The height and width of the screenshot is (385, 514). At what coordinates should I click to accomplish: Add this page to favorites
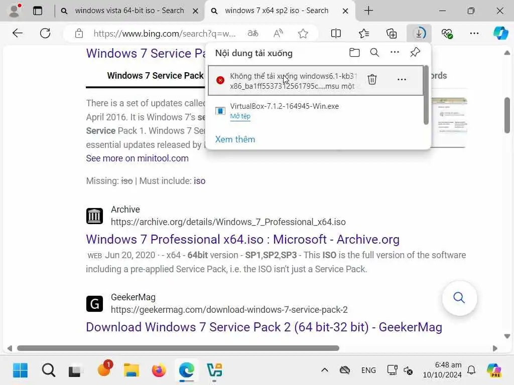pos(303,34)
